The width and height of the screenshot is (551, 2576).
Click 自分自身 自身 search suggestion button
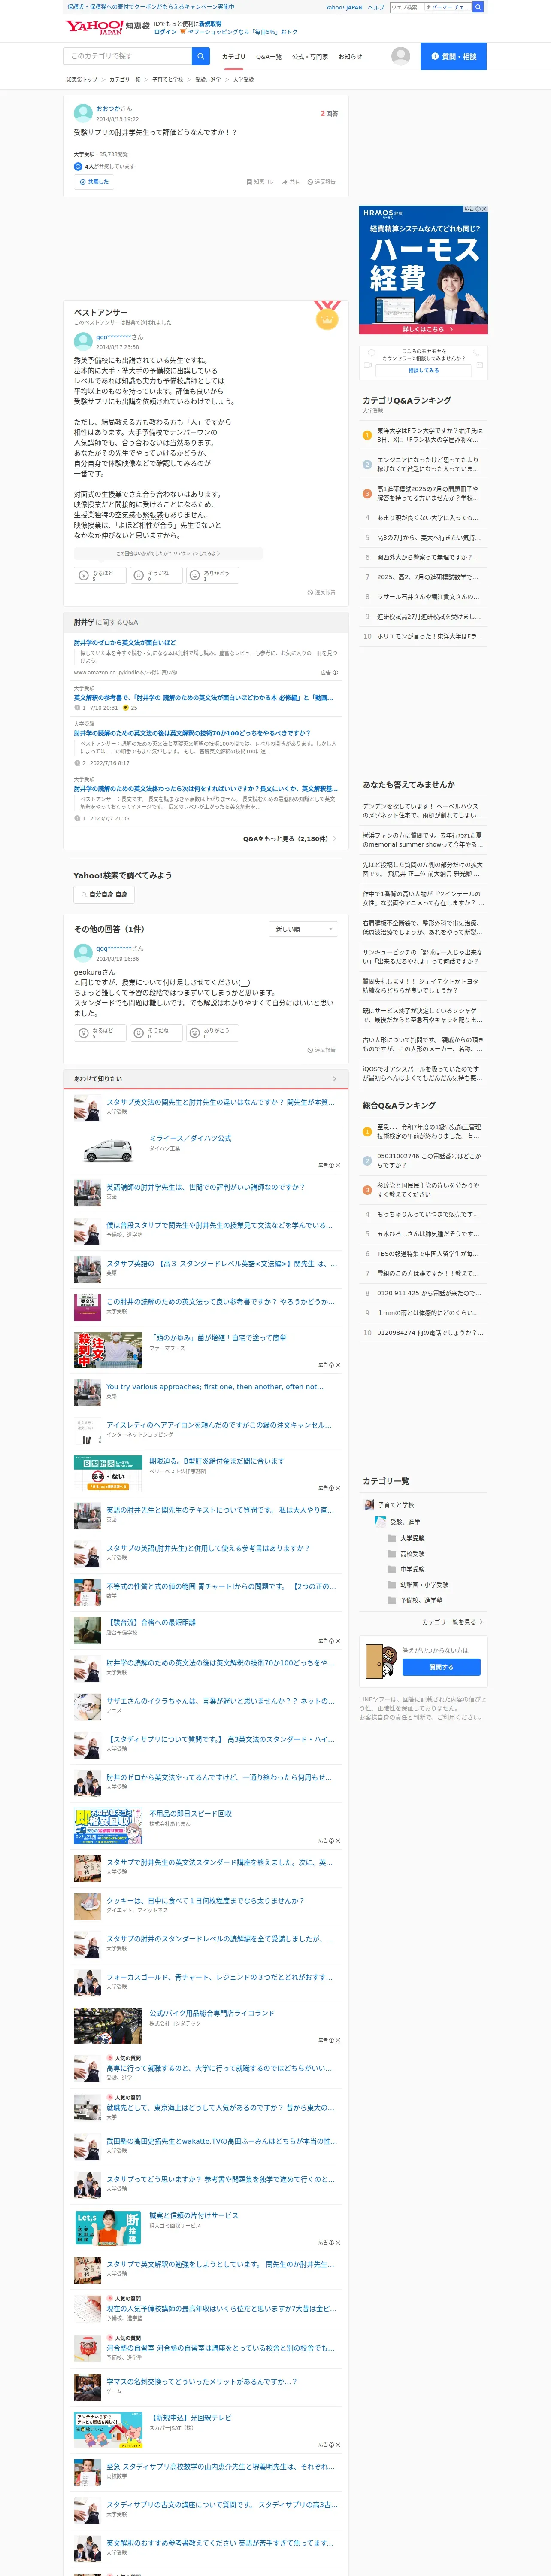pyautogui.click(x=104, y=895)
